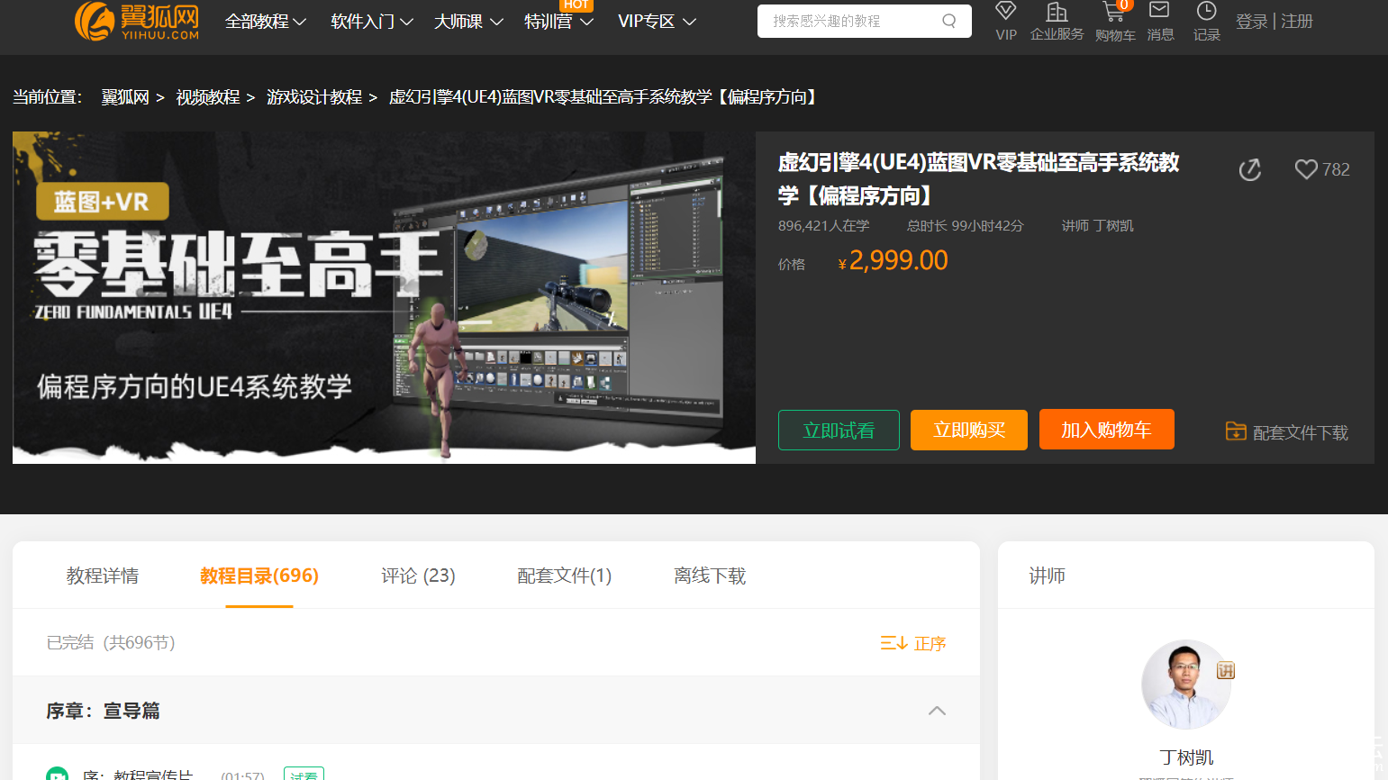Open the 记录 clock history icon
1388x780 pixels.
1206,11
